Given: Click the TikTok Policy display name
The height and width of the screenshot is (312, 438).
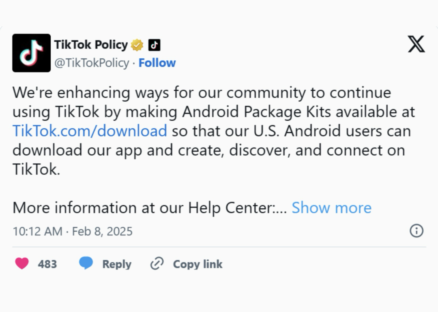Looking at the screenshot, I should (91, 45).
